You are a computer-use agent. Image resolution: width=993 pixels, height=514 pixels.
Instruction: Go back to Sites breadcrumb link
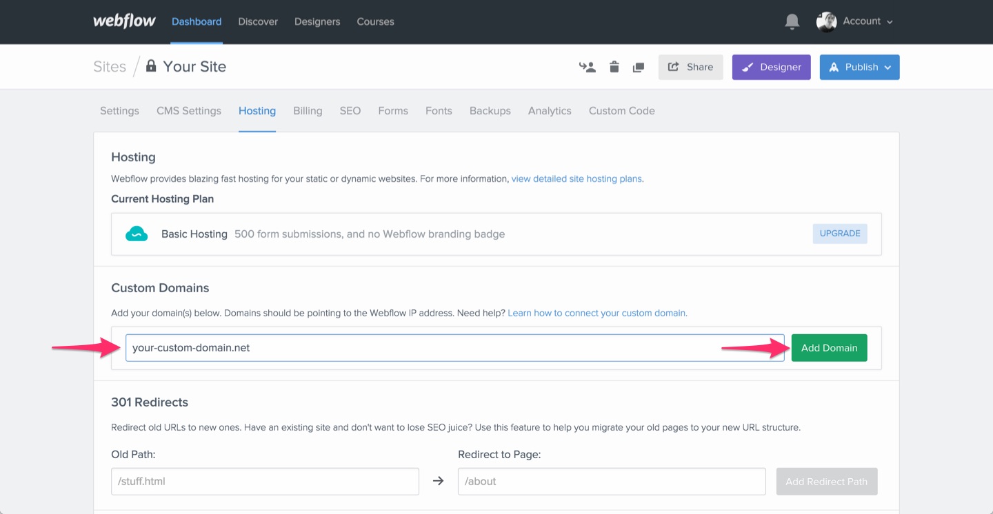[x=110, y=66]
